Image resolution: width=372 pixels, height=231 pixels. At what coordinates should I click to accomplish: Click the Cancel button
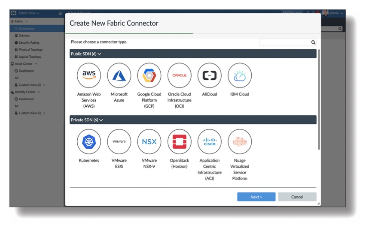297,197
